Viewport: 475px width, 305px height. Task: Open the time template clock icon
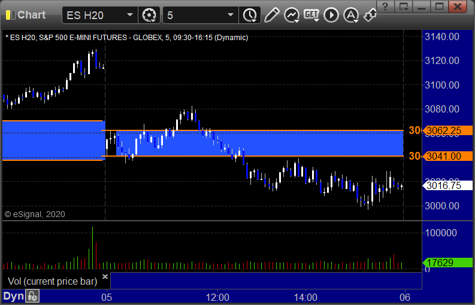250,15
